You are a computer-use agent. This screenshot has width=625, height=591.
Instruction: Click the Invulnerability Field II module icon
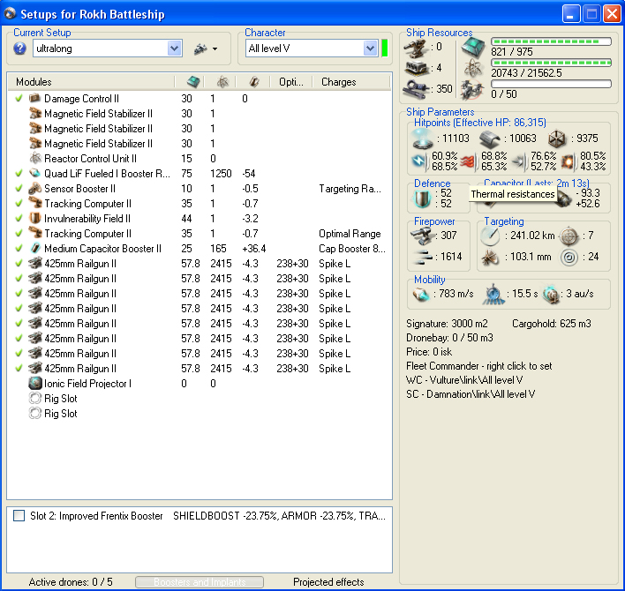pos(35,218)
